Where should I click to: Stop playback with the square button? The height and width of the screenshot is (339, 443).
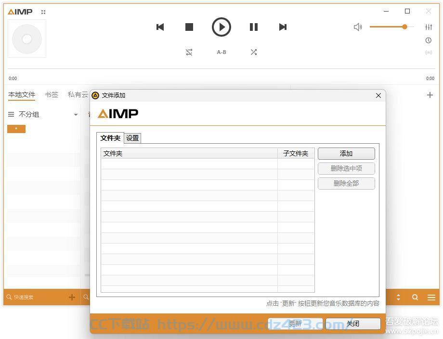click(x=189, y=27)
